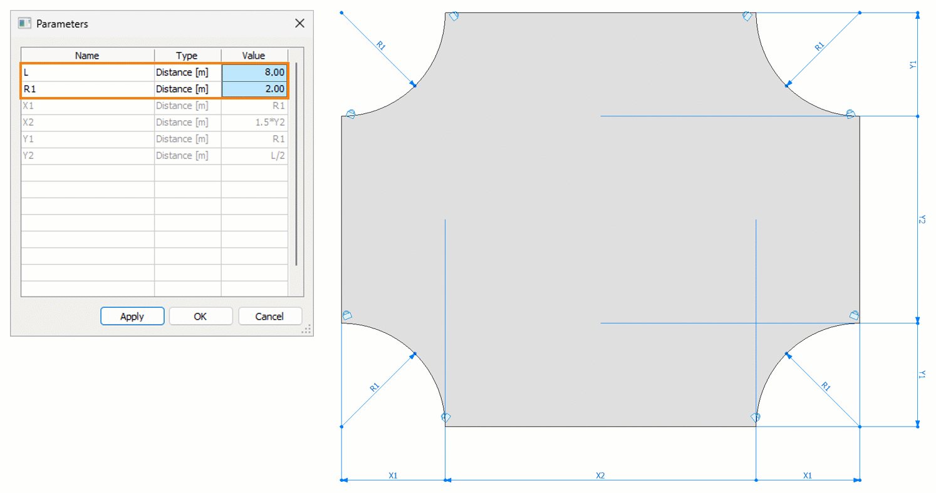Select the X2 dimension label below the shape
Image resolution: width=936 pixels, height=493 pixels.
(600, 475)
